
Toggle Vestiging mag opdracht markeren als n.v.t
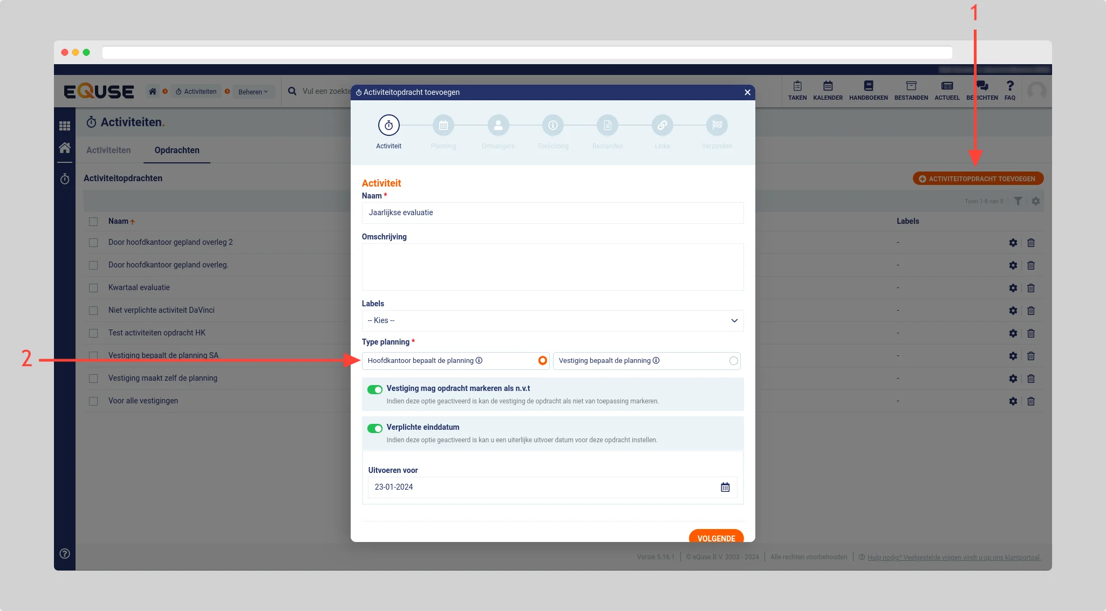click(374, 389)
